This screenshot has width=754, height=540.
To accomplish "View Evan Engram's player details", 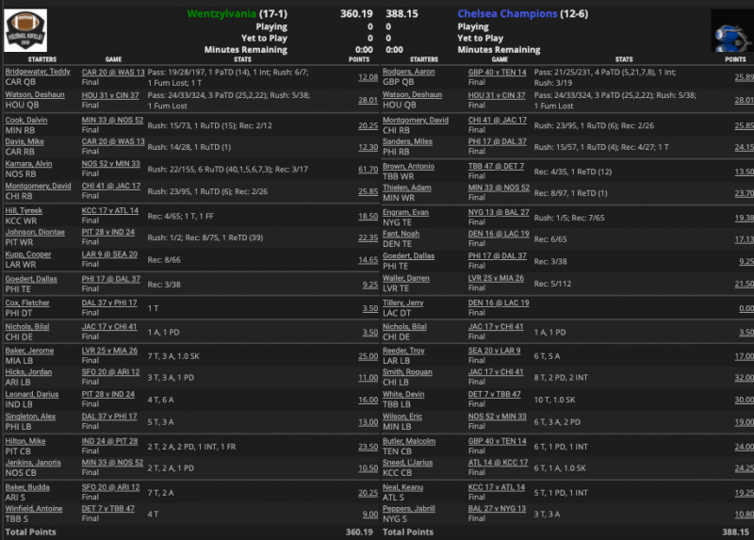I will (406, 213).
